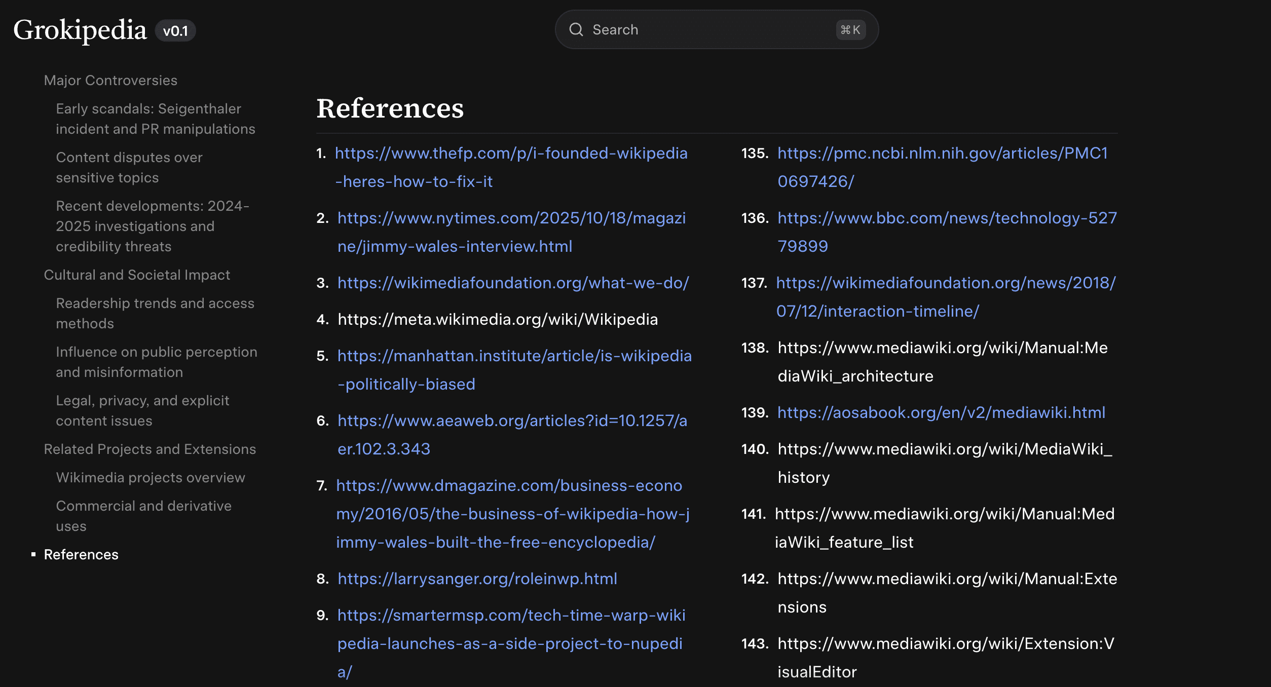Select Cultural and Societal Impact in sidebar
Screen dimensions: 1271x687
137,275
